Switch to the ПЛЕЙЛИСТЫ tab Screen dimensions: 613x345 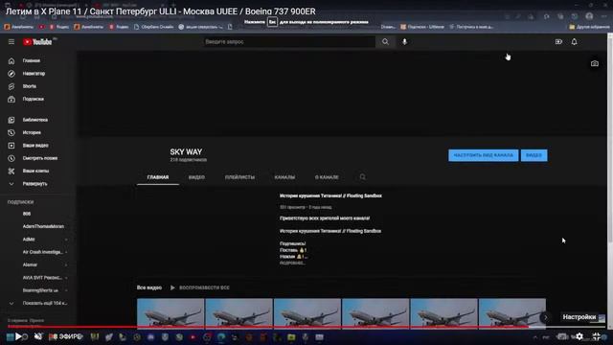[239, 177]
